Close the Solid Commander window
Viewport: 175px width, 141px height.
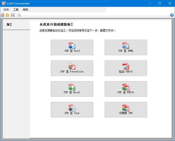click(x=170, y=3)
